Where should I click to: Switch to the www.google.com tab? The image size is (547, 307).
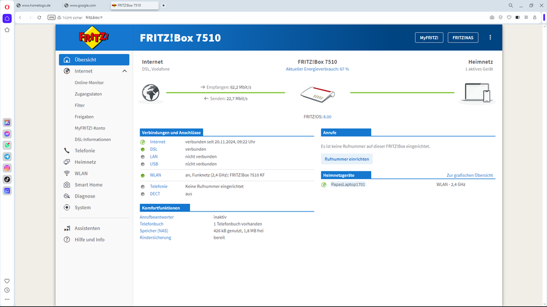coord(84,5)
